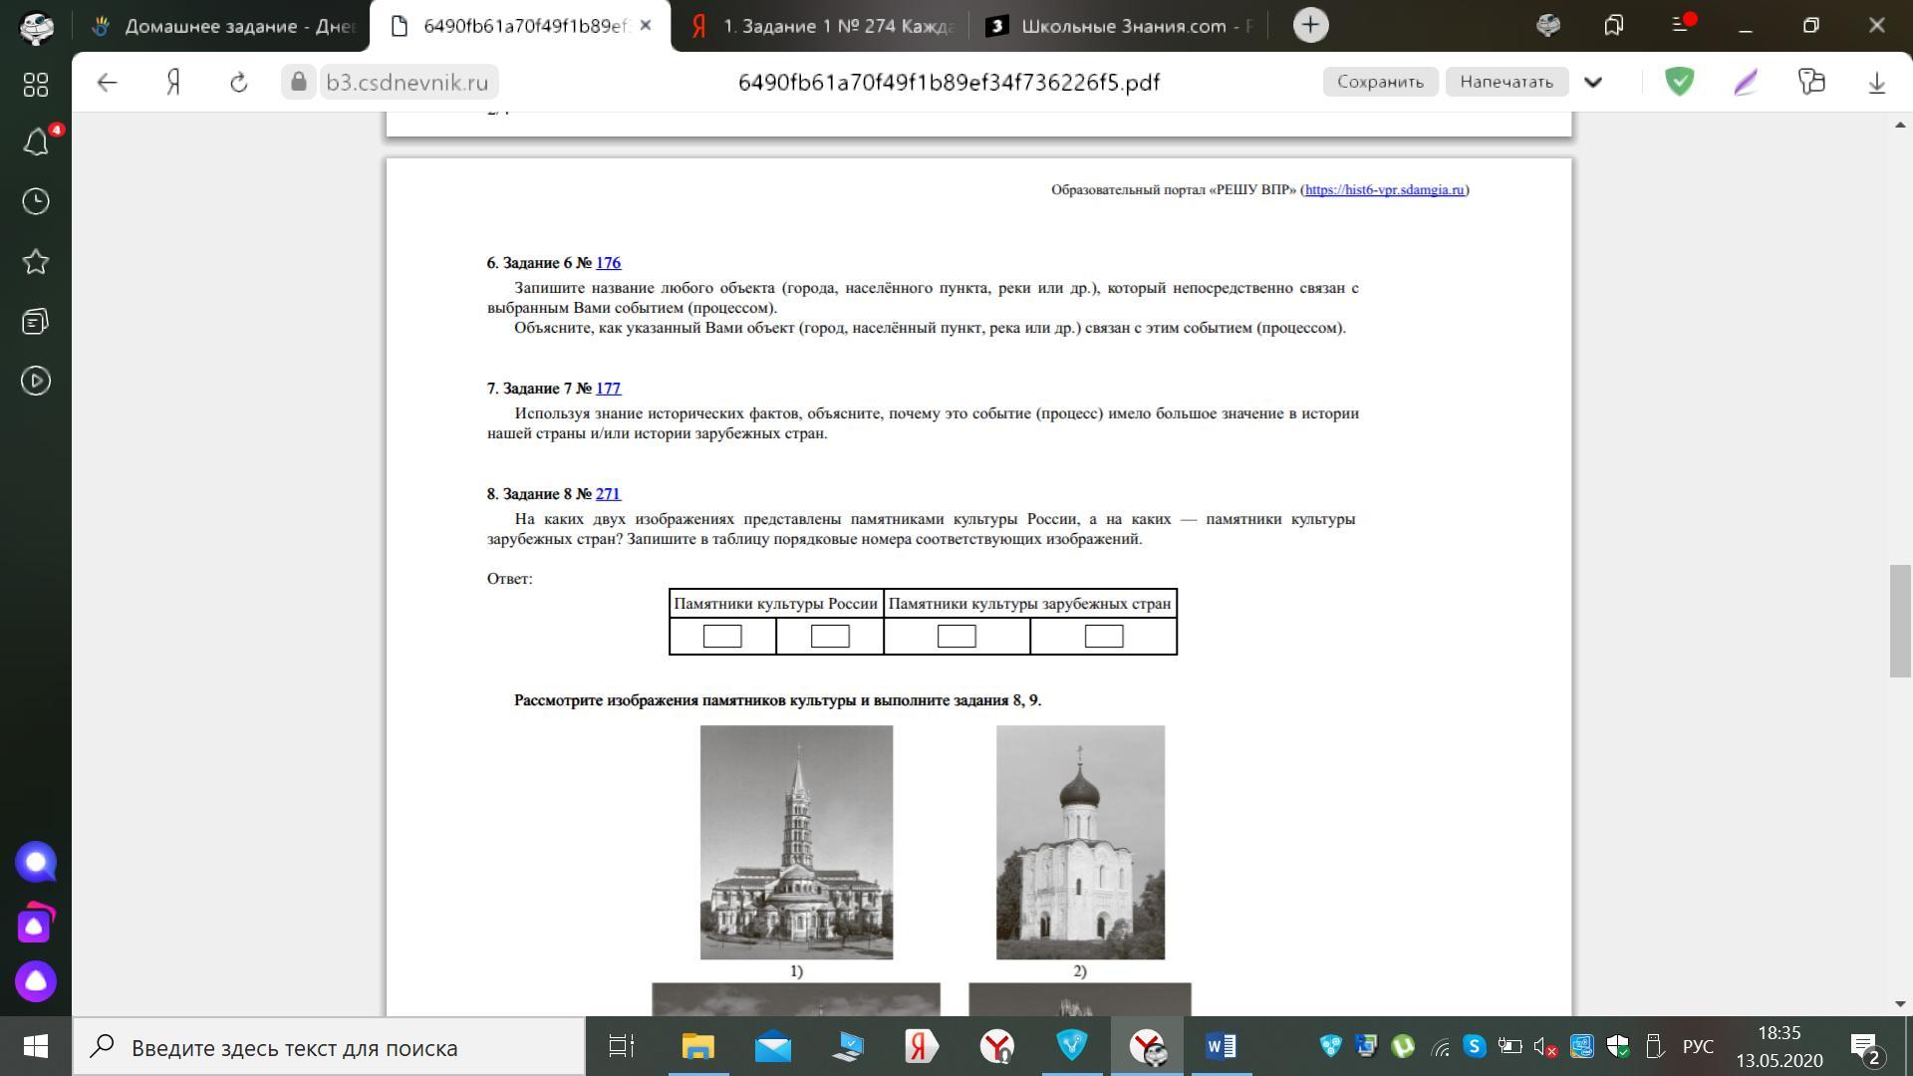Open the downloads arrow icon

coord(1877,82)
